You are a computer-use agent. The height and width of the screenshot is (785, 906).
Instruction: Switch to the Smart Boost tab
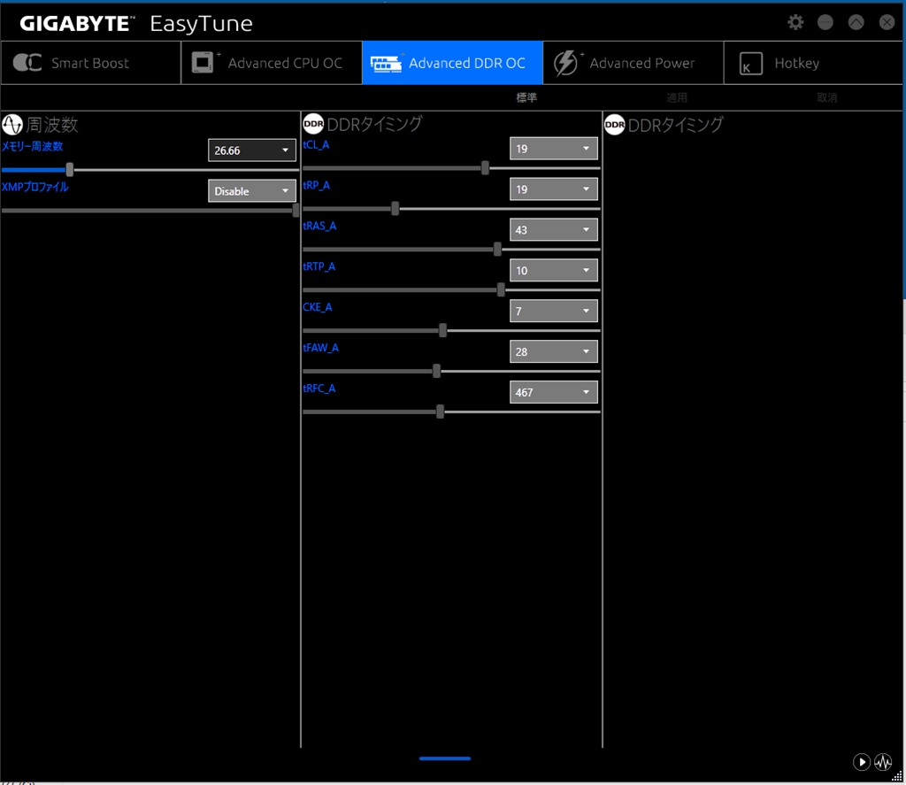[x=91, y=63]
